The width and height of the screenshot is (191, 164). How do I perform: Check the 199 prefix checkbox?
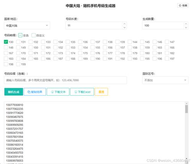point(18,64)
